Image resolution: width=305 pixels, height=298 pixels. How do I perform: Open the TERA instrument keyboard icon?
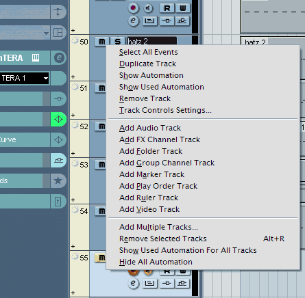pyautogui.click(x=36, y=57)
